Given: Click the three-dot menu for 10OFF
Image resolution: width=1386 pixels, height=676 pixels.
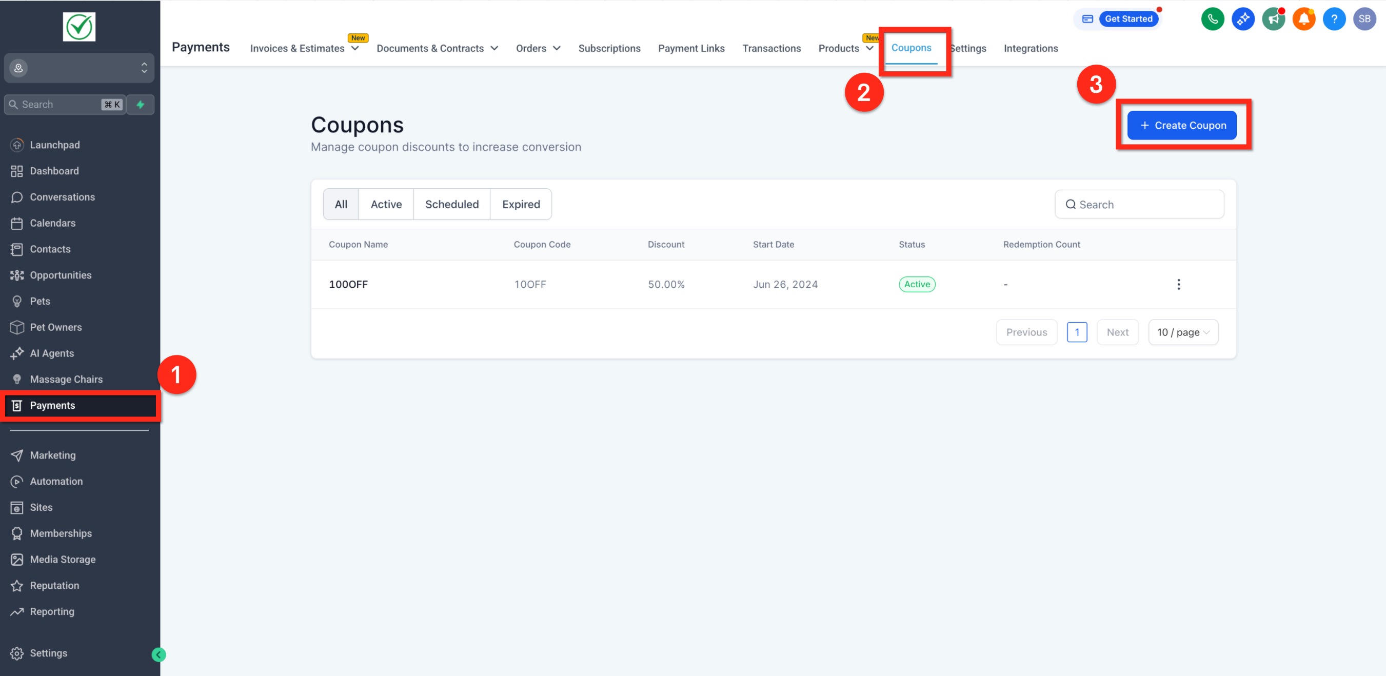Looking at the screenshot, I should 1178,285.
